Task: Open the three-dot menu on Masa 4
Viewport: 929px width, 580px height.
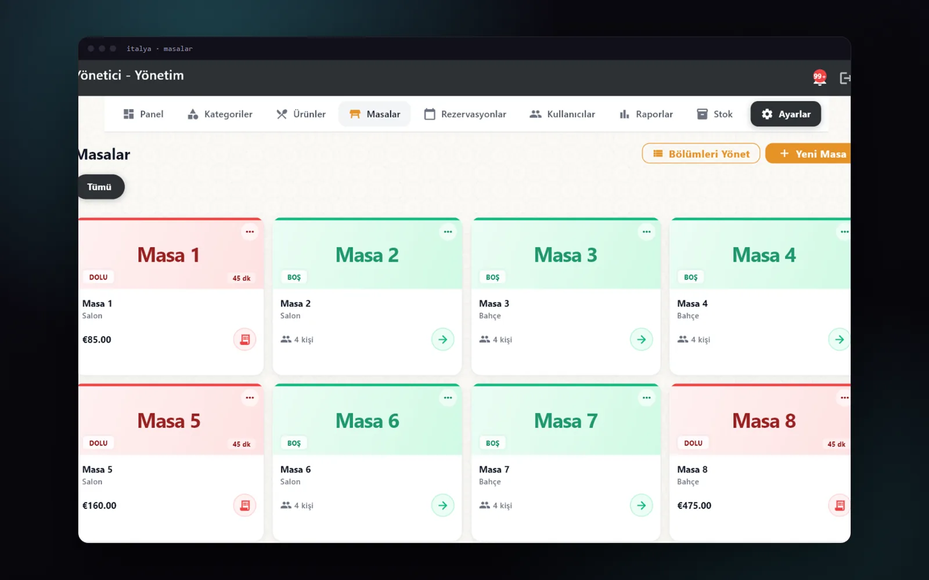Action: coord(844,232)
